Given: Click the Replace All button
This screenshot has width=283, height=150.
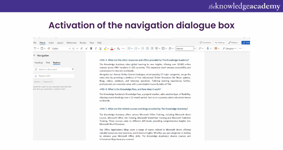Looking at the screenshot, I should [48, 82].
